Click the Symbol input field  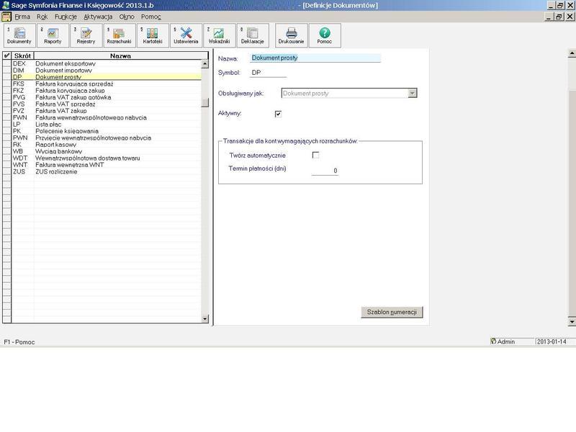click(x=268, y=73)
